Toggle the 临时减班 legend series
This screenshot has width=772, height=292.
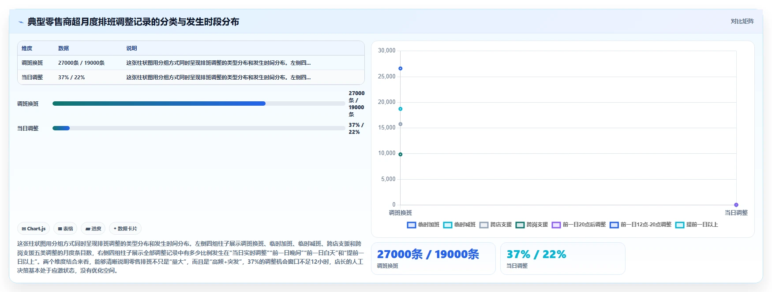tap(459, 225)
